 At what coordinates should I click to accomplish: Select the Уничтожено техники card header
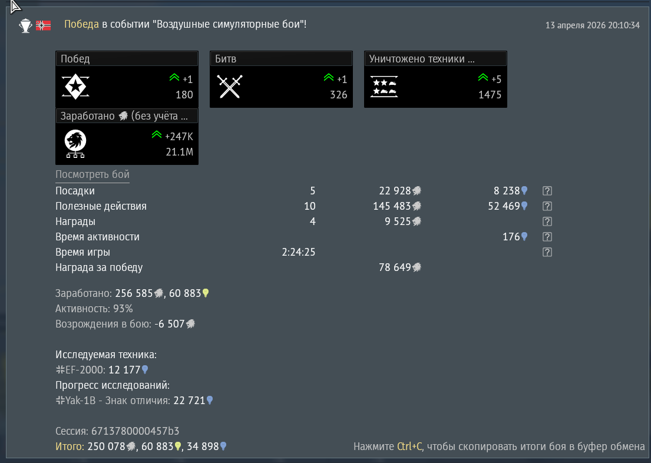tap(435, 59)
